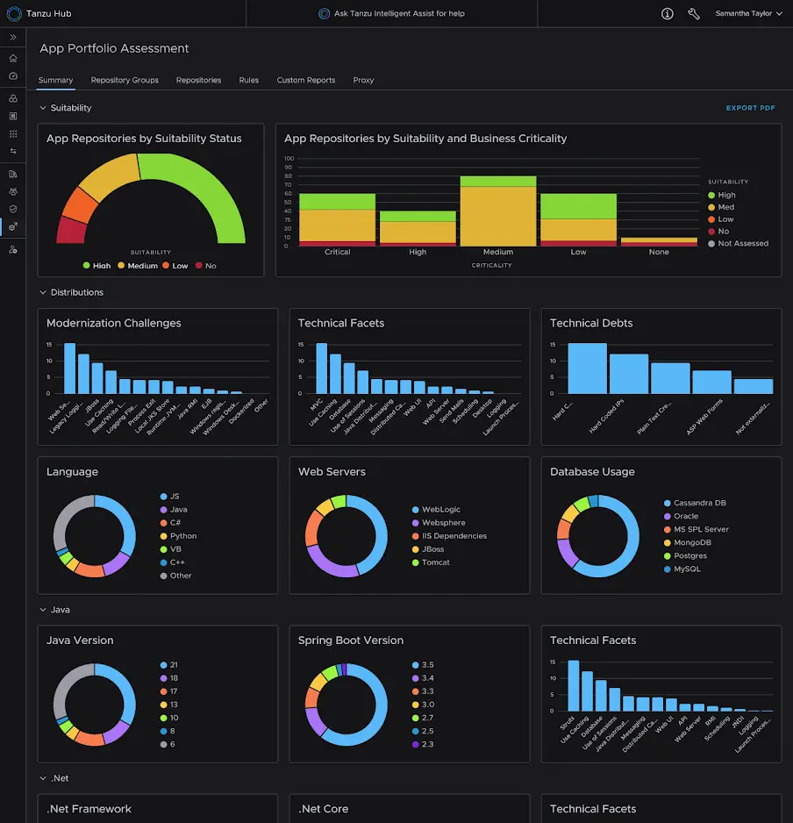Switch to the Repository Groups tab
Screen dimensions: 793x823
(x=125, y=80)
